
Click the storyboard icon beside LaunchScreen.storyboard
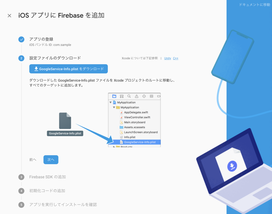coord(121,132)
